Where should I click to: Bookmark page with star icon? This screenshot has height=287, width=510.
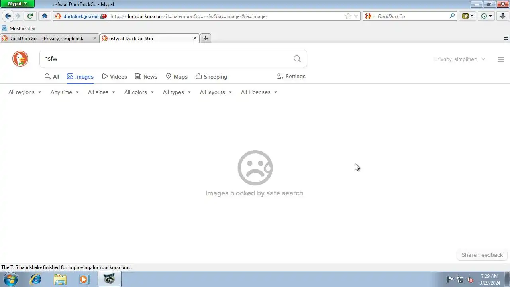[348, 16]
